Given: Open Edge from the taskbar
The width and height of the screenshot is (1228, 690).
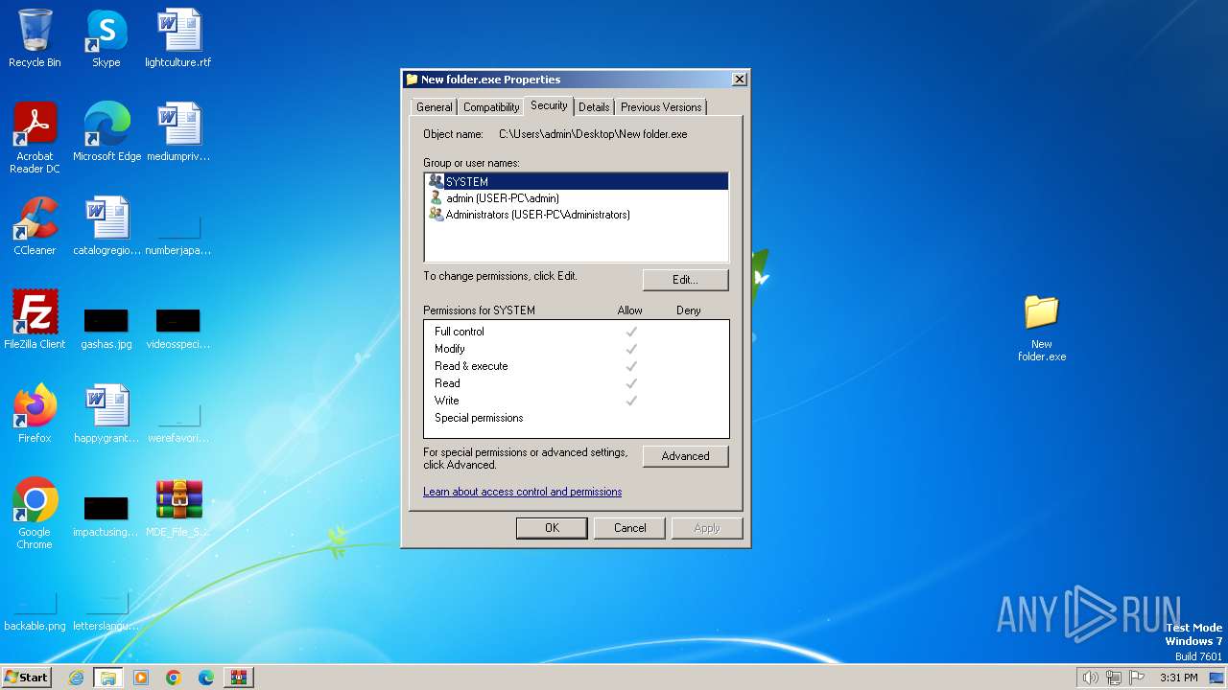Looking at the screenshot, I should tap(206, 678).
